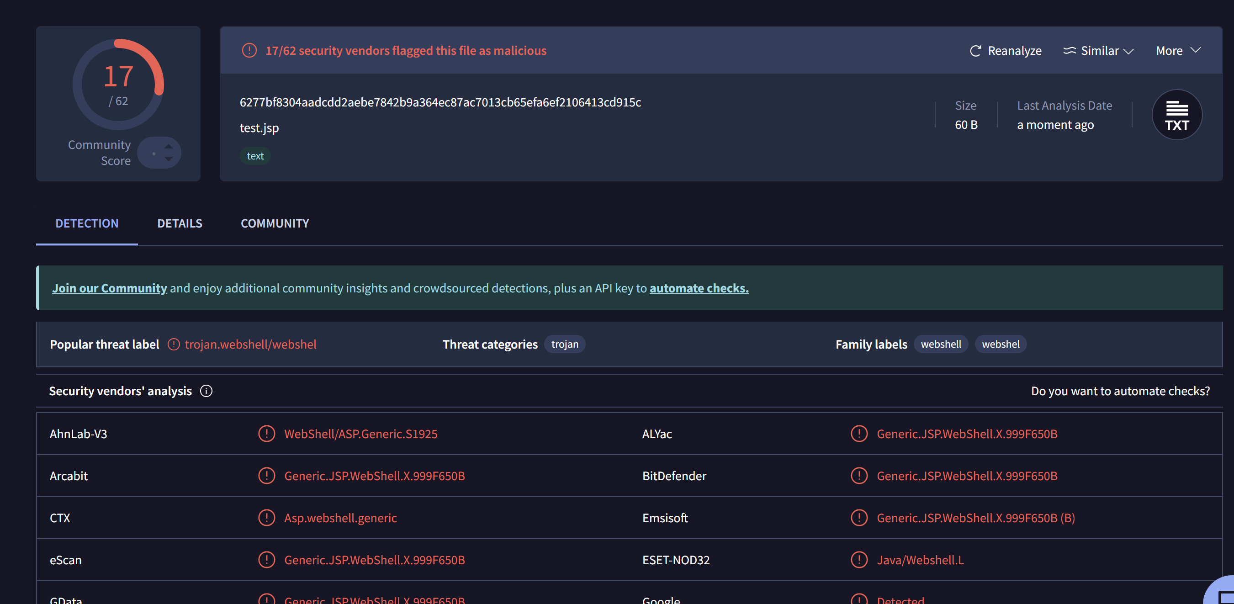
Task: Click the webshell family label chip
Action: click(x=940, y=344)
